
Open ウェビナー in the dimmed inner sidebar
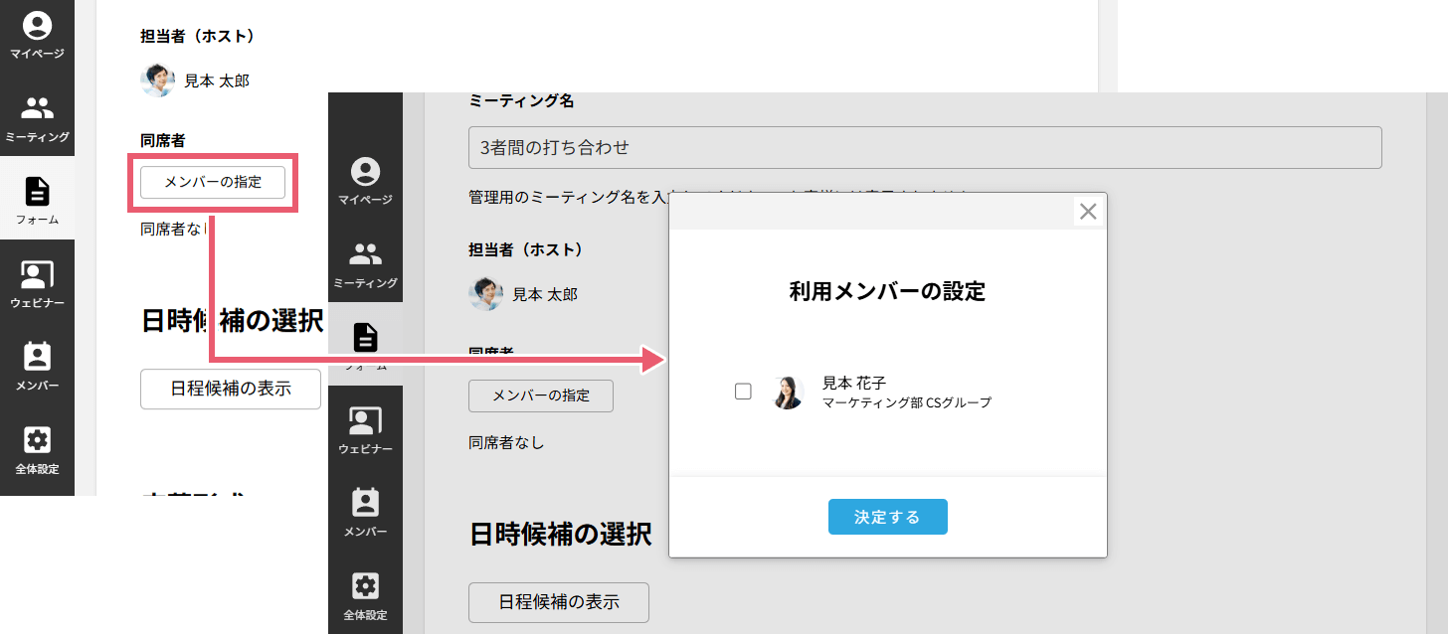point(365,429)
